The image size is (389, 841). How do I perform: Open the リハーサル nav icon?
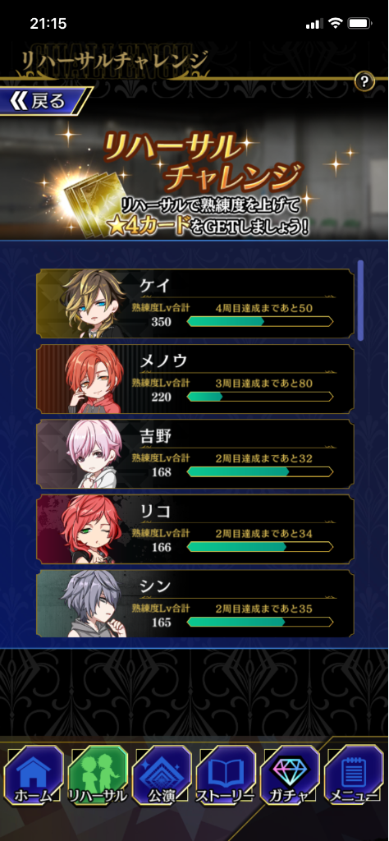coord(98,775)
